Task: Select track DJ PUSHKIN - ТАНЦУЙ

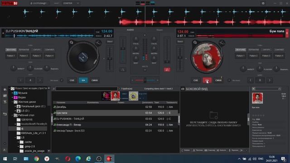Action: 115,119
